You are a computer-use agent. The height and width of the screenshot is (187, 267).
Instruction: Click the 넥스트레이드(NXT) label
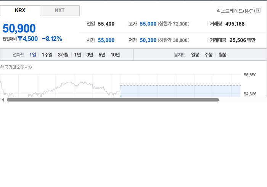click(x=236, y=11)
